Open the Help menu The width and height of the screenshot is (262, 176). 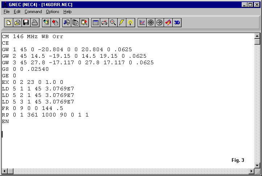click(67, 12)
